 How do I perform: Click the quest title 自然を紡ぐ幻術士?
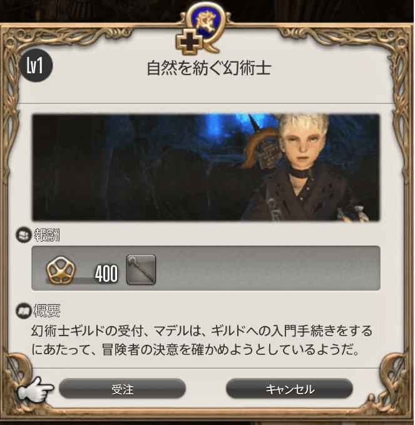[x=209, y=68]
